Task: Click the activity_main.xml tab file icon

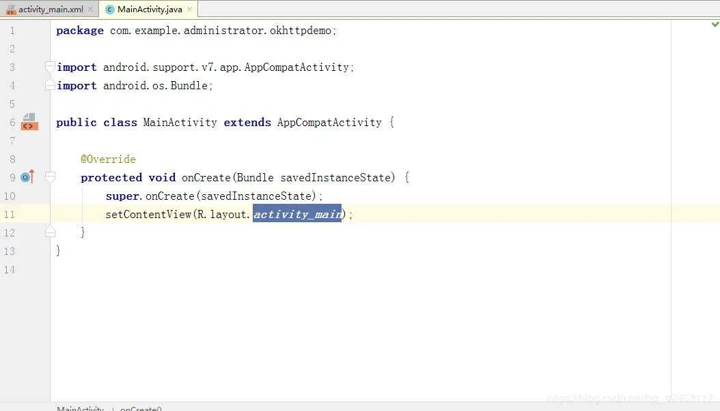Action: point(10,10)
